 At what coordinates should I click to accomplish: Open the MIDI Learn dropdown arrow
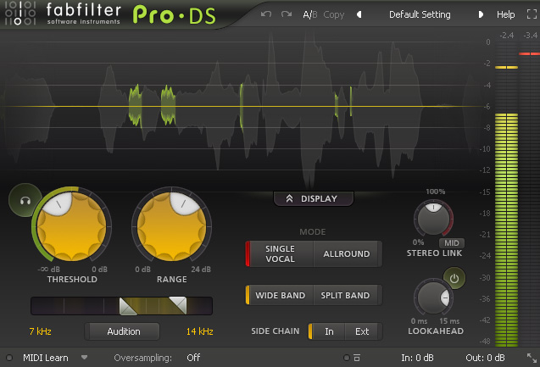coord(84,358)
